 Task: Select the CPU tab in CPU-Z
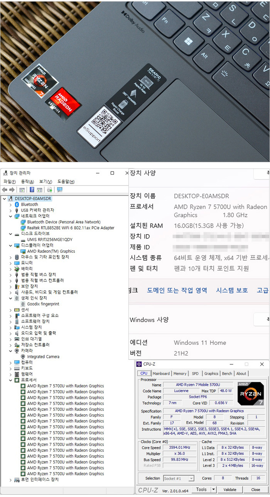(x=144, y=373)
